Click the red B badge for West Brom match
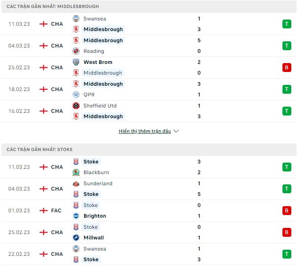 286,68
